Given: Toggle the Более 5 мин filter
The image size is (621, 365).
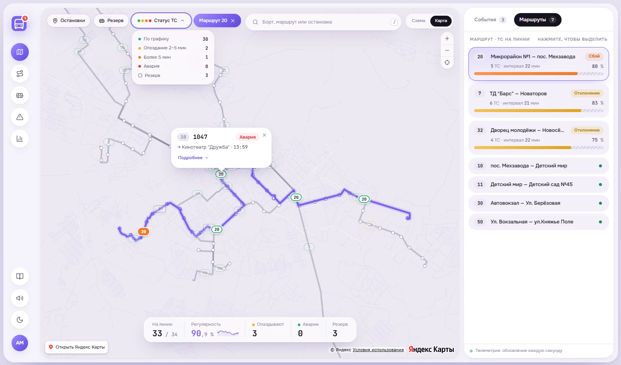Looking at the screenshot, I should click(173, 57).
